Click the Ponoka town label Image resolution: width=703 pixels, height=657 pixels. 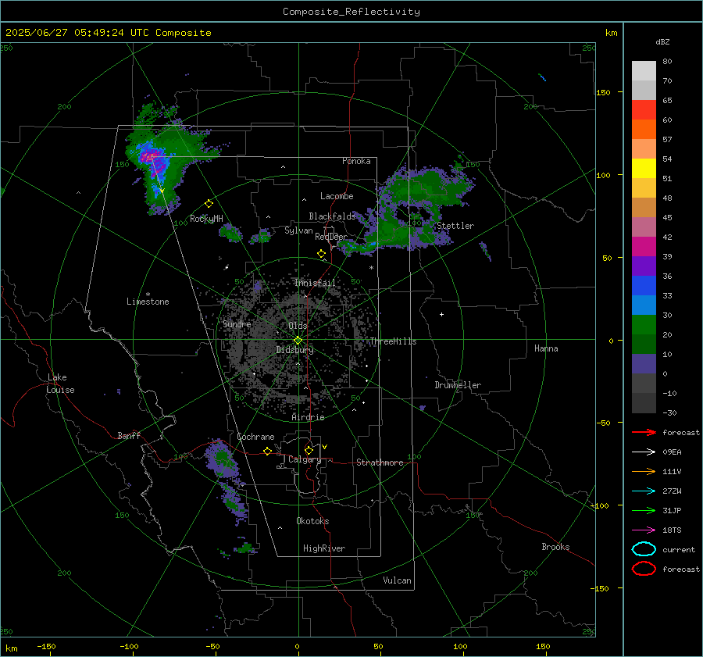pyautogui.click(x=356, y=161)
